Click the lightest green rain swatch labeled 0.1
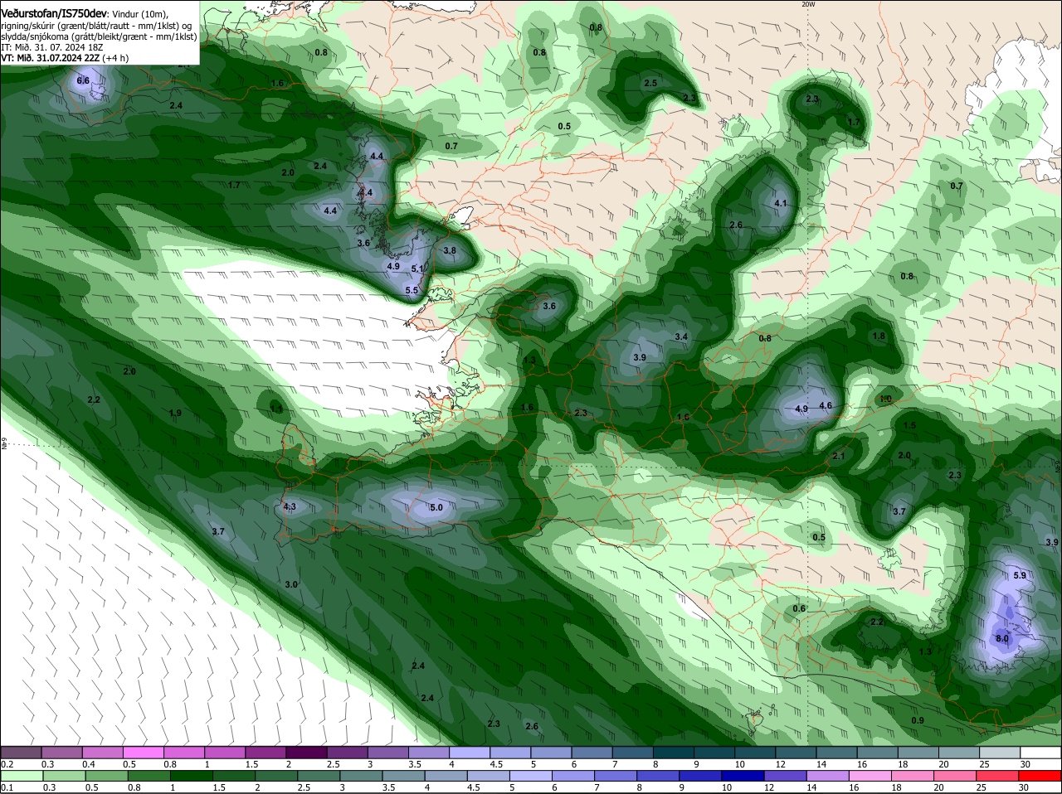 [21, 777]
